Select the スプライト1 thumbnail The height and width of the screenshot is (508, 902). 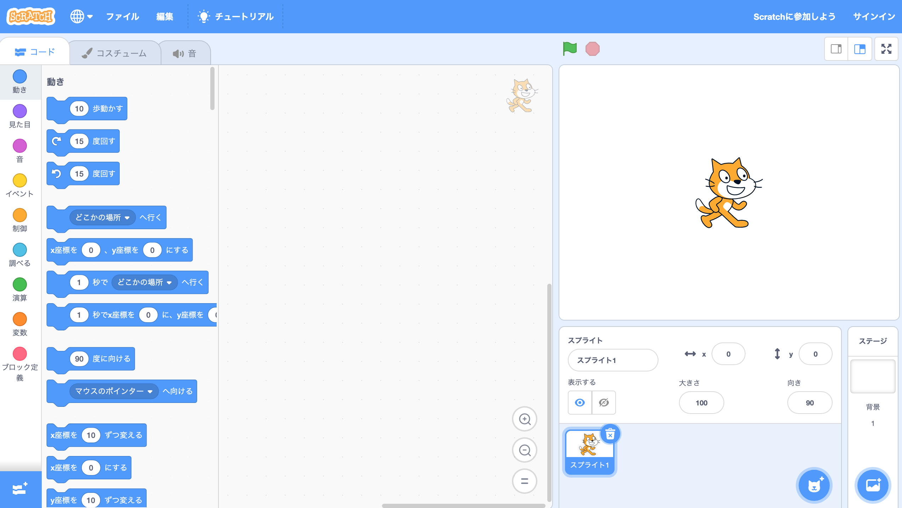(x=589, y=453)
